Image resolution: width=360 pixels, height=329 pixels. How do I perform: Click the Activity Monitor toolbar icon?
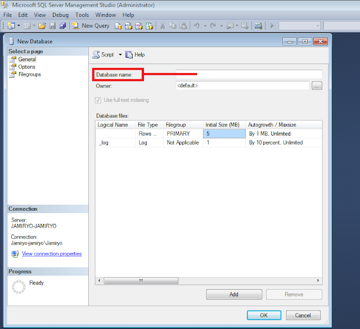click(258, 26)
